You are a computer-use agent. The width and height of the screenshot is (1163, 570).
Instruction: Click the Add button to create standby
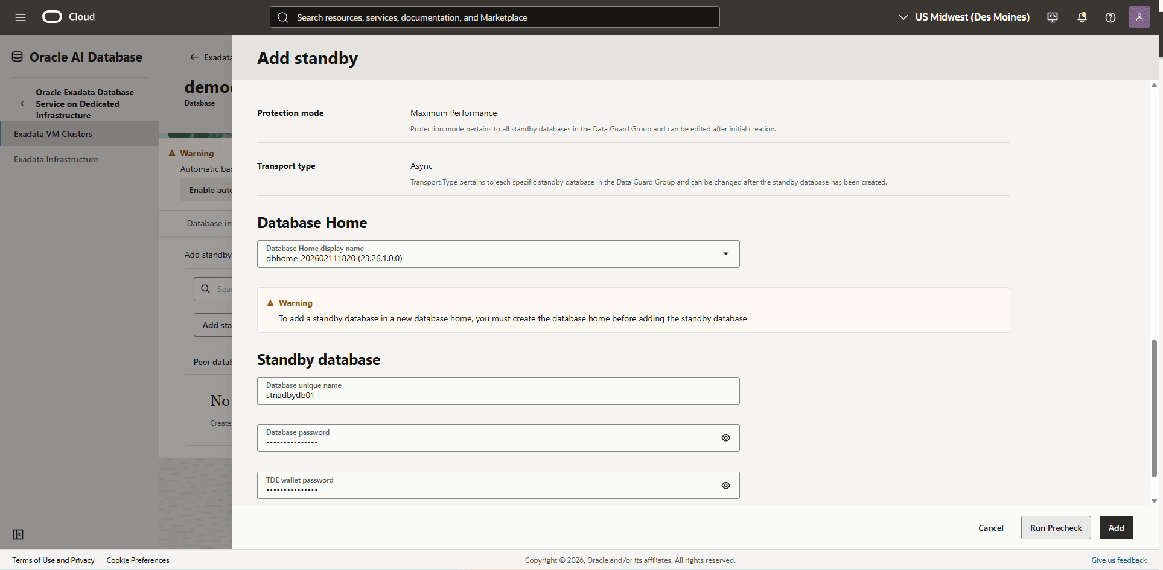click(x=1115, y=527)
